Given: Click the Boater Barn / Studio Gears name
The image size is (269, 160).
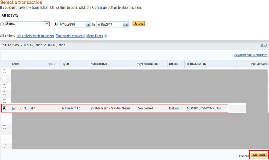Looking at the screenshot, I should click(111, 108).
